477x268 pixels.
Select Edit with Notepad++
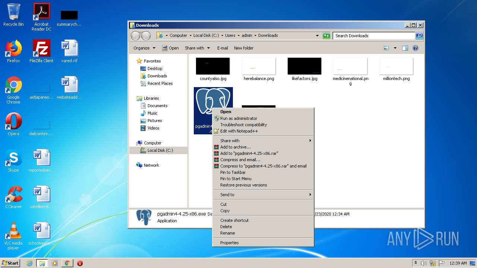pyautogui.click(x=263, y=131)
